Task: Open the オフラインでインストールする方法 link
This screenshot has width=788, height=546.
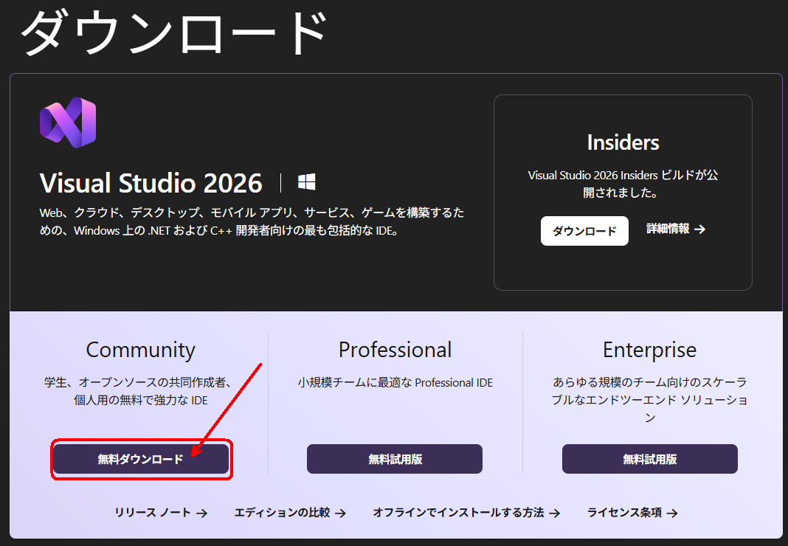Action: (458, 513)
